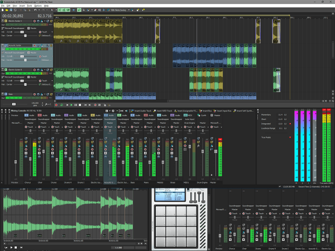This screenshot has height=251, width=335.
Task: Click the Chorus channel fader in mixer
Action: [x=30, y=159]
